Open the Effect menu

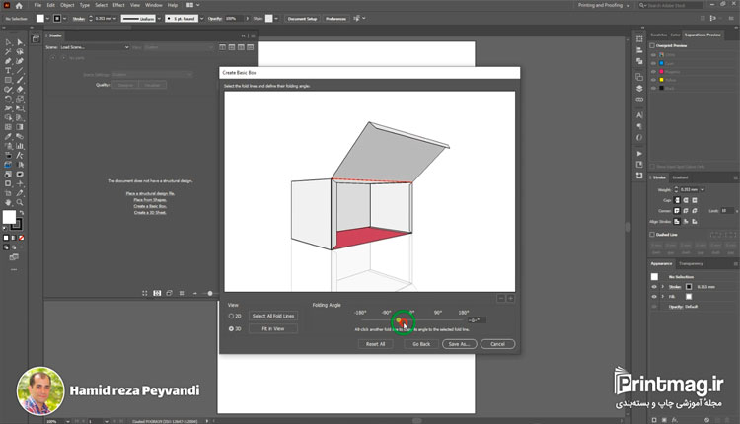tap(118, 5)
